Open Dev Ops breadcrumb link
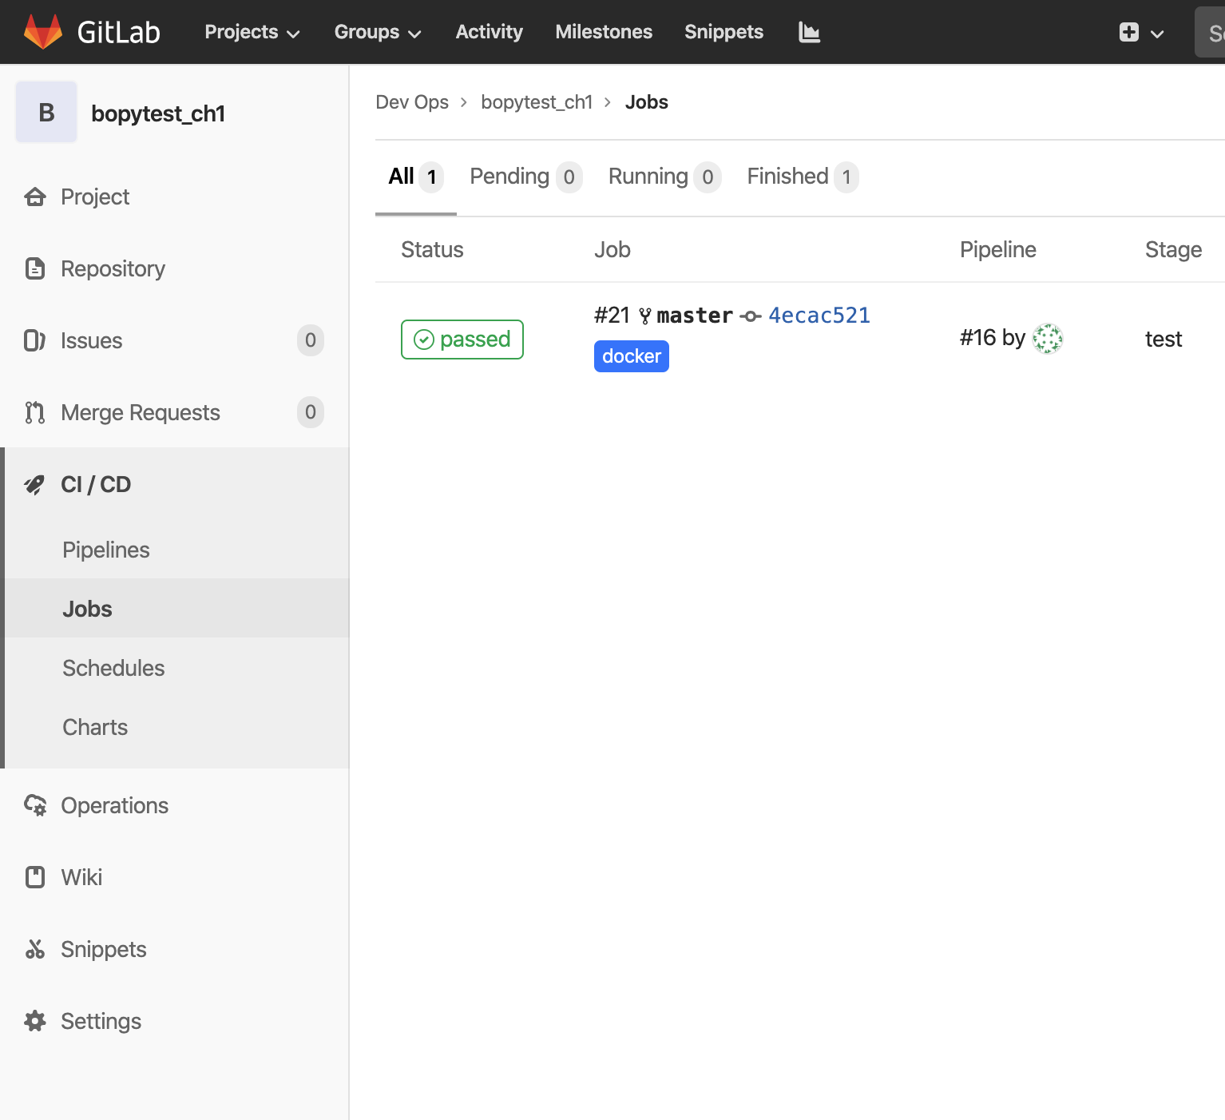This screenshot has height=1120, width=1225. pyautogui.click(x=412, y=102)
